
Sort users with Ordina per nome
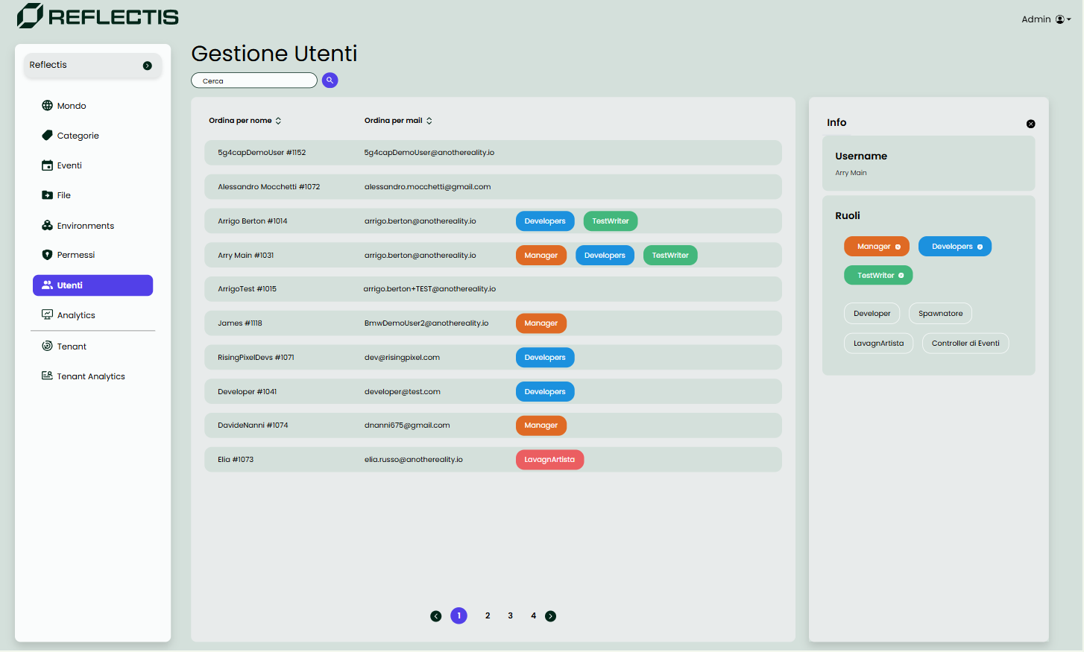tap(245, 121)
